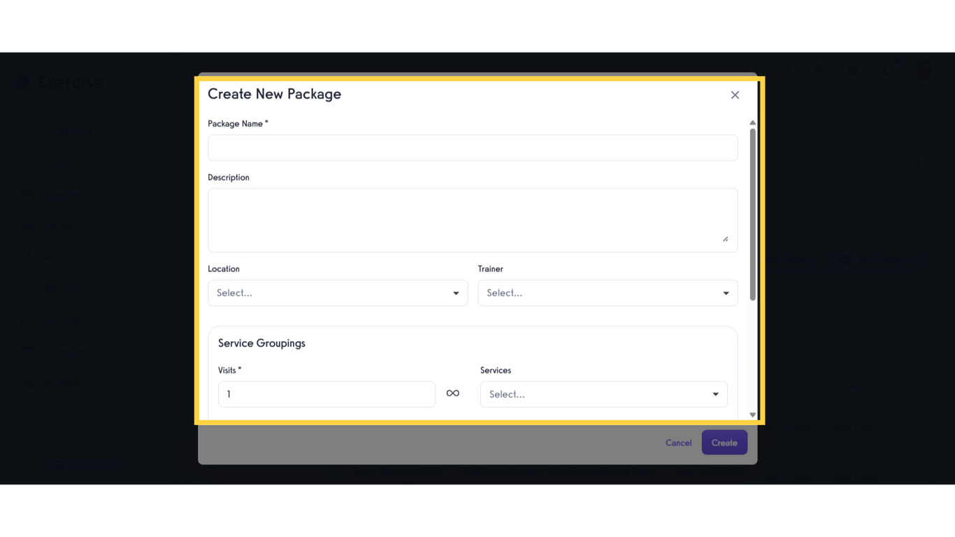The height and width of the screenshot is (537, 955).
Task: Open the apps grid icon in top bar
Action: [854, 70]
